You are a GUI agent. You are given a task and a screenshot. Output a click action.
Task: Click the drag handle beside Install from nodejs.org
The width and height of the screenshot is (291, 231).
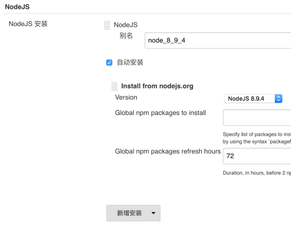(x=114, y=87)
